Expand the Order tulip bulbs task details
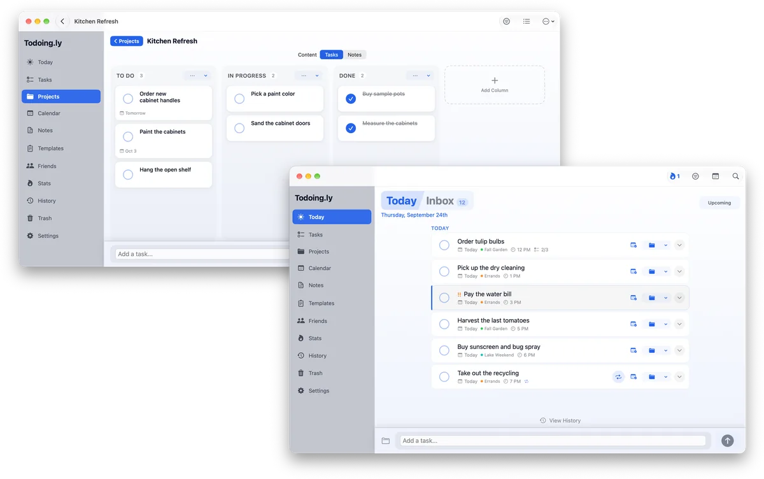 click(679, 245)
